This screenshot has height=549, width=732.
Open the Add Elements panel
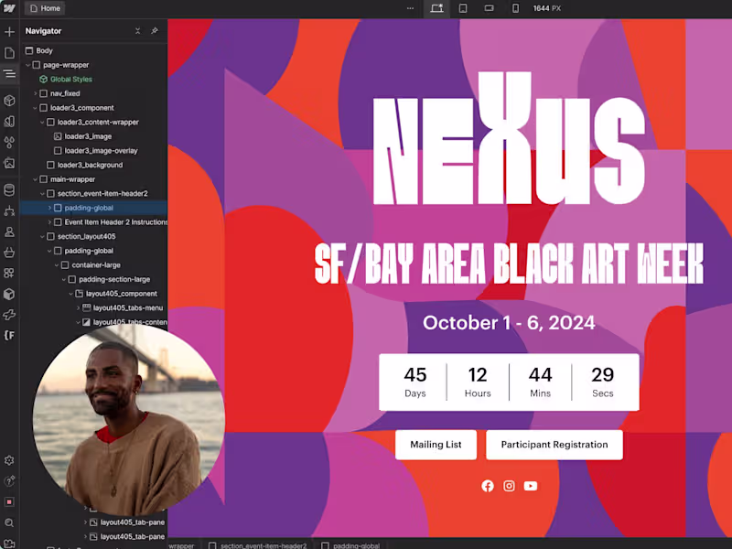point(10,33)
